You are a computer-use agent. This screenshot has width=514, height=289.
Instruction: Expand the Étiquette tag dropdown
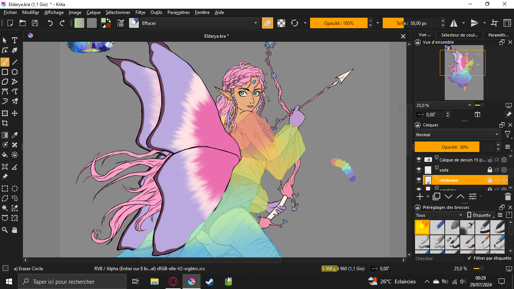(x=481, y=215)
